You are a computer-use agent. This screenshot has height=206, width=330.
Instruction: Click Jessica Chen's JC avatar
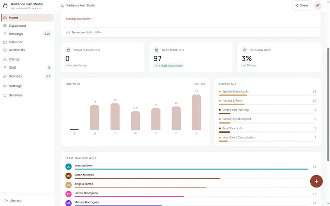coord(68,167)
